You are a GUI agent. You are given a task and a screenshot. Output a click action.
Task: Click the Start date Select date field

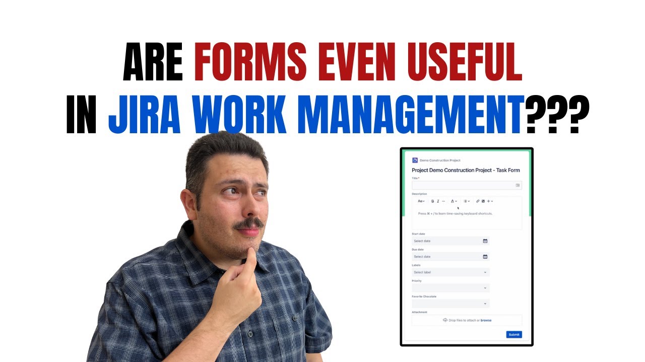tap(450, 241)
